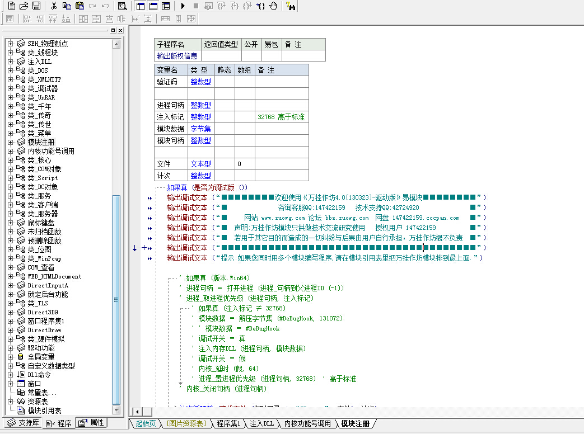Viewport: 584px width, 434px height.
Task: Click the New file icon
Action: 11,6
